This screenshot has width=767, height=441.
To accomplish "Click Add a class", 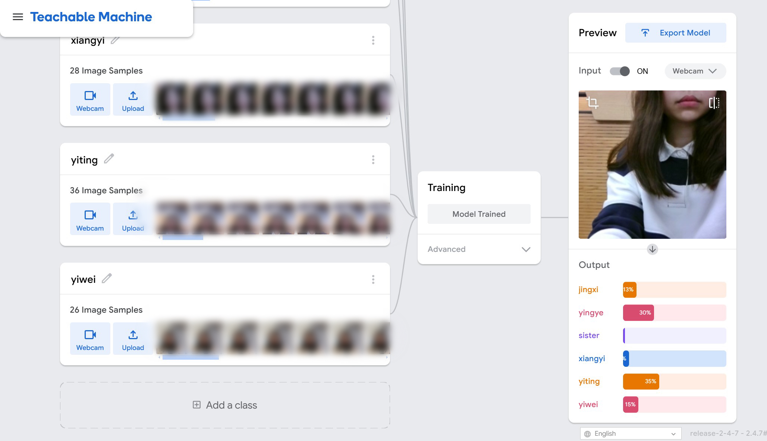I will coord(225,405).
